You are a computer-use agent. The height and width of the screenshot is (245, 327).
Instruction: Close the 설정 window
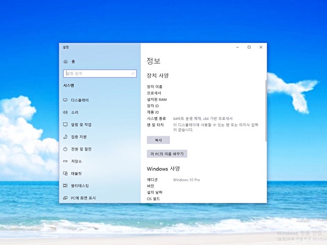261,47
